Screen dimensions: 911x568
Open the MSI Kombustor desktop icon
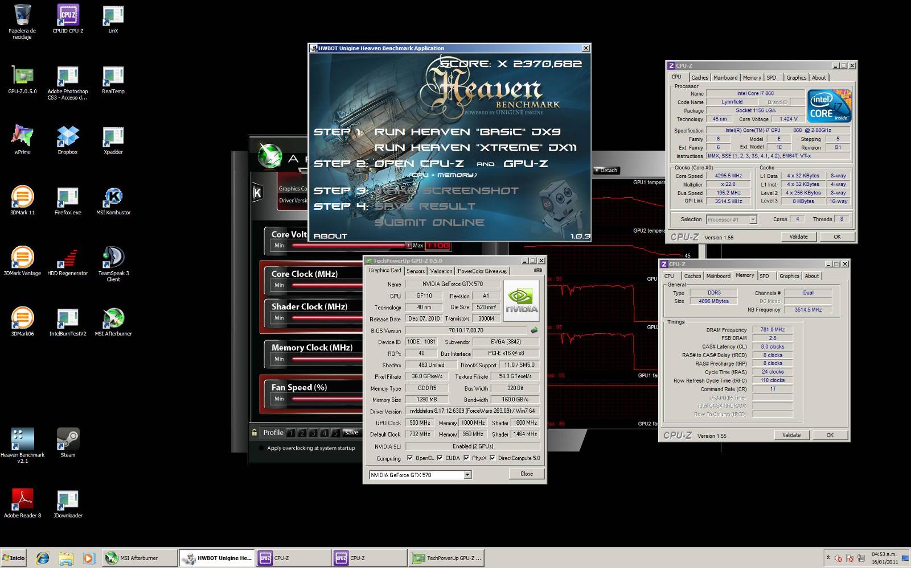[113, 200]
